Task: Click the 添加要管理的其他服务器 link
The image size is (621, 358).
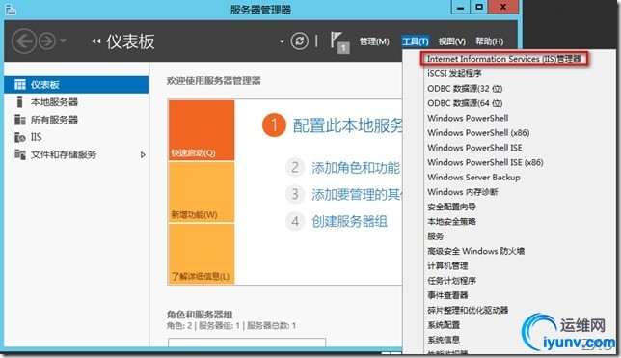Action: (357, 194)
